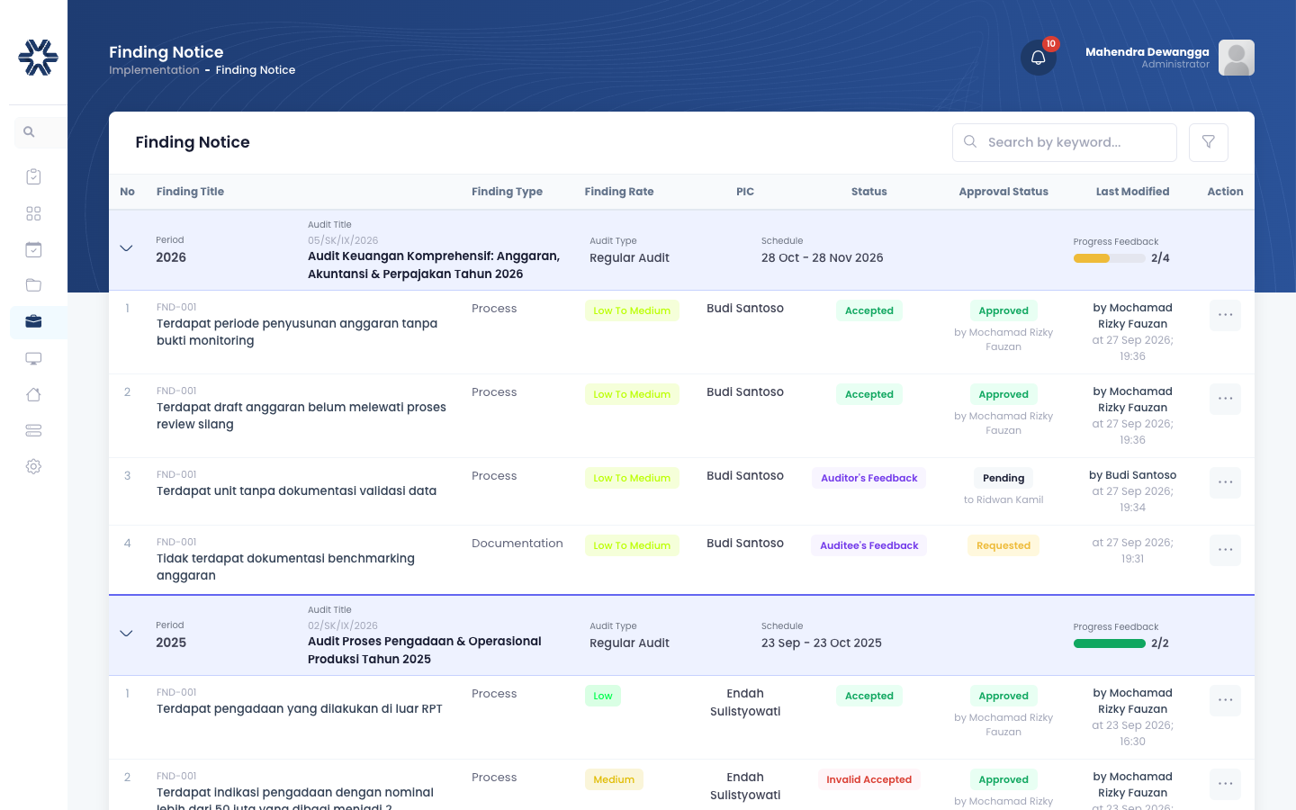Image resolution: width=1296 pixels, height=810 pixels.
Task: Click the filter funnel button
Action: point(1209,142)
